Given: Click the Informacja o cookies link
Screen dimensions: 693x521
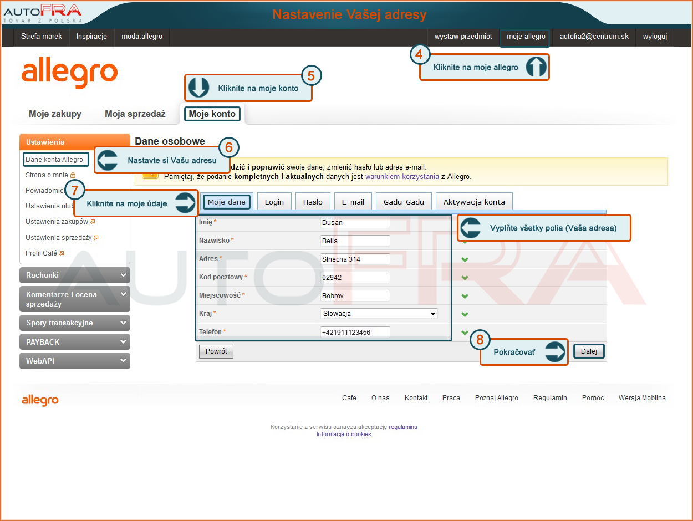Looking at the screenshot, I should pos(344,435).
